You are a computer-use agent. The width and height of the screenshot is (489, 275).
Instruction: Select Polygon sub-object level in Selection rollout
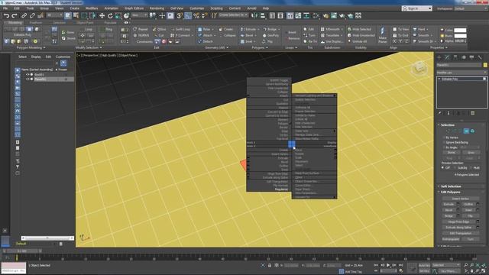point(466,131)
